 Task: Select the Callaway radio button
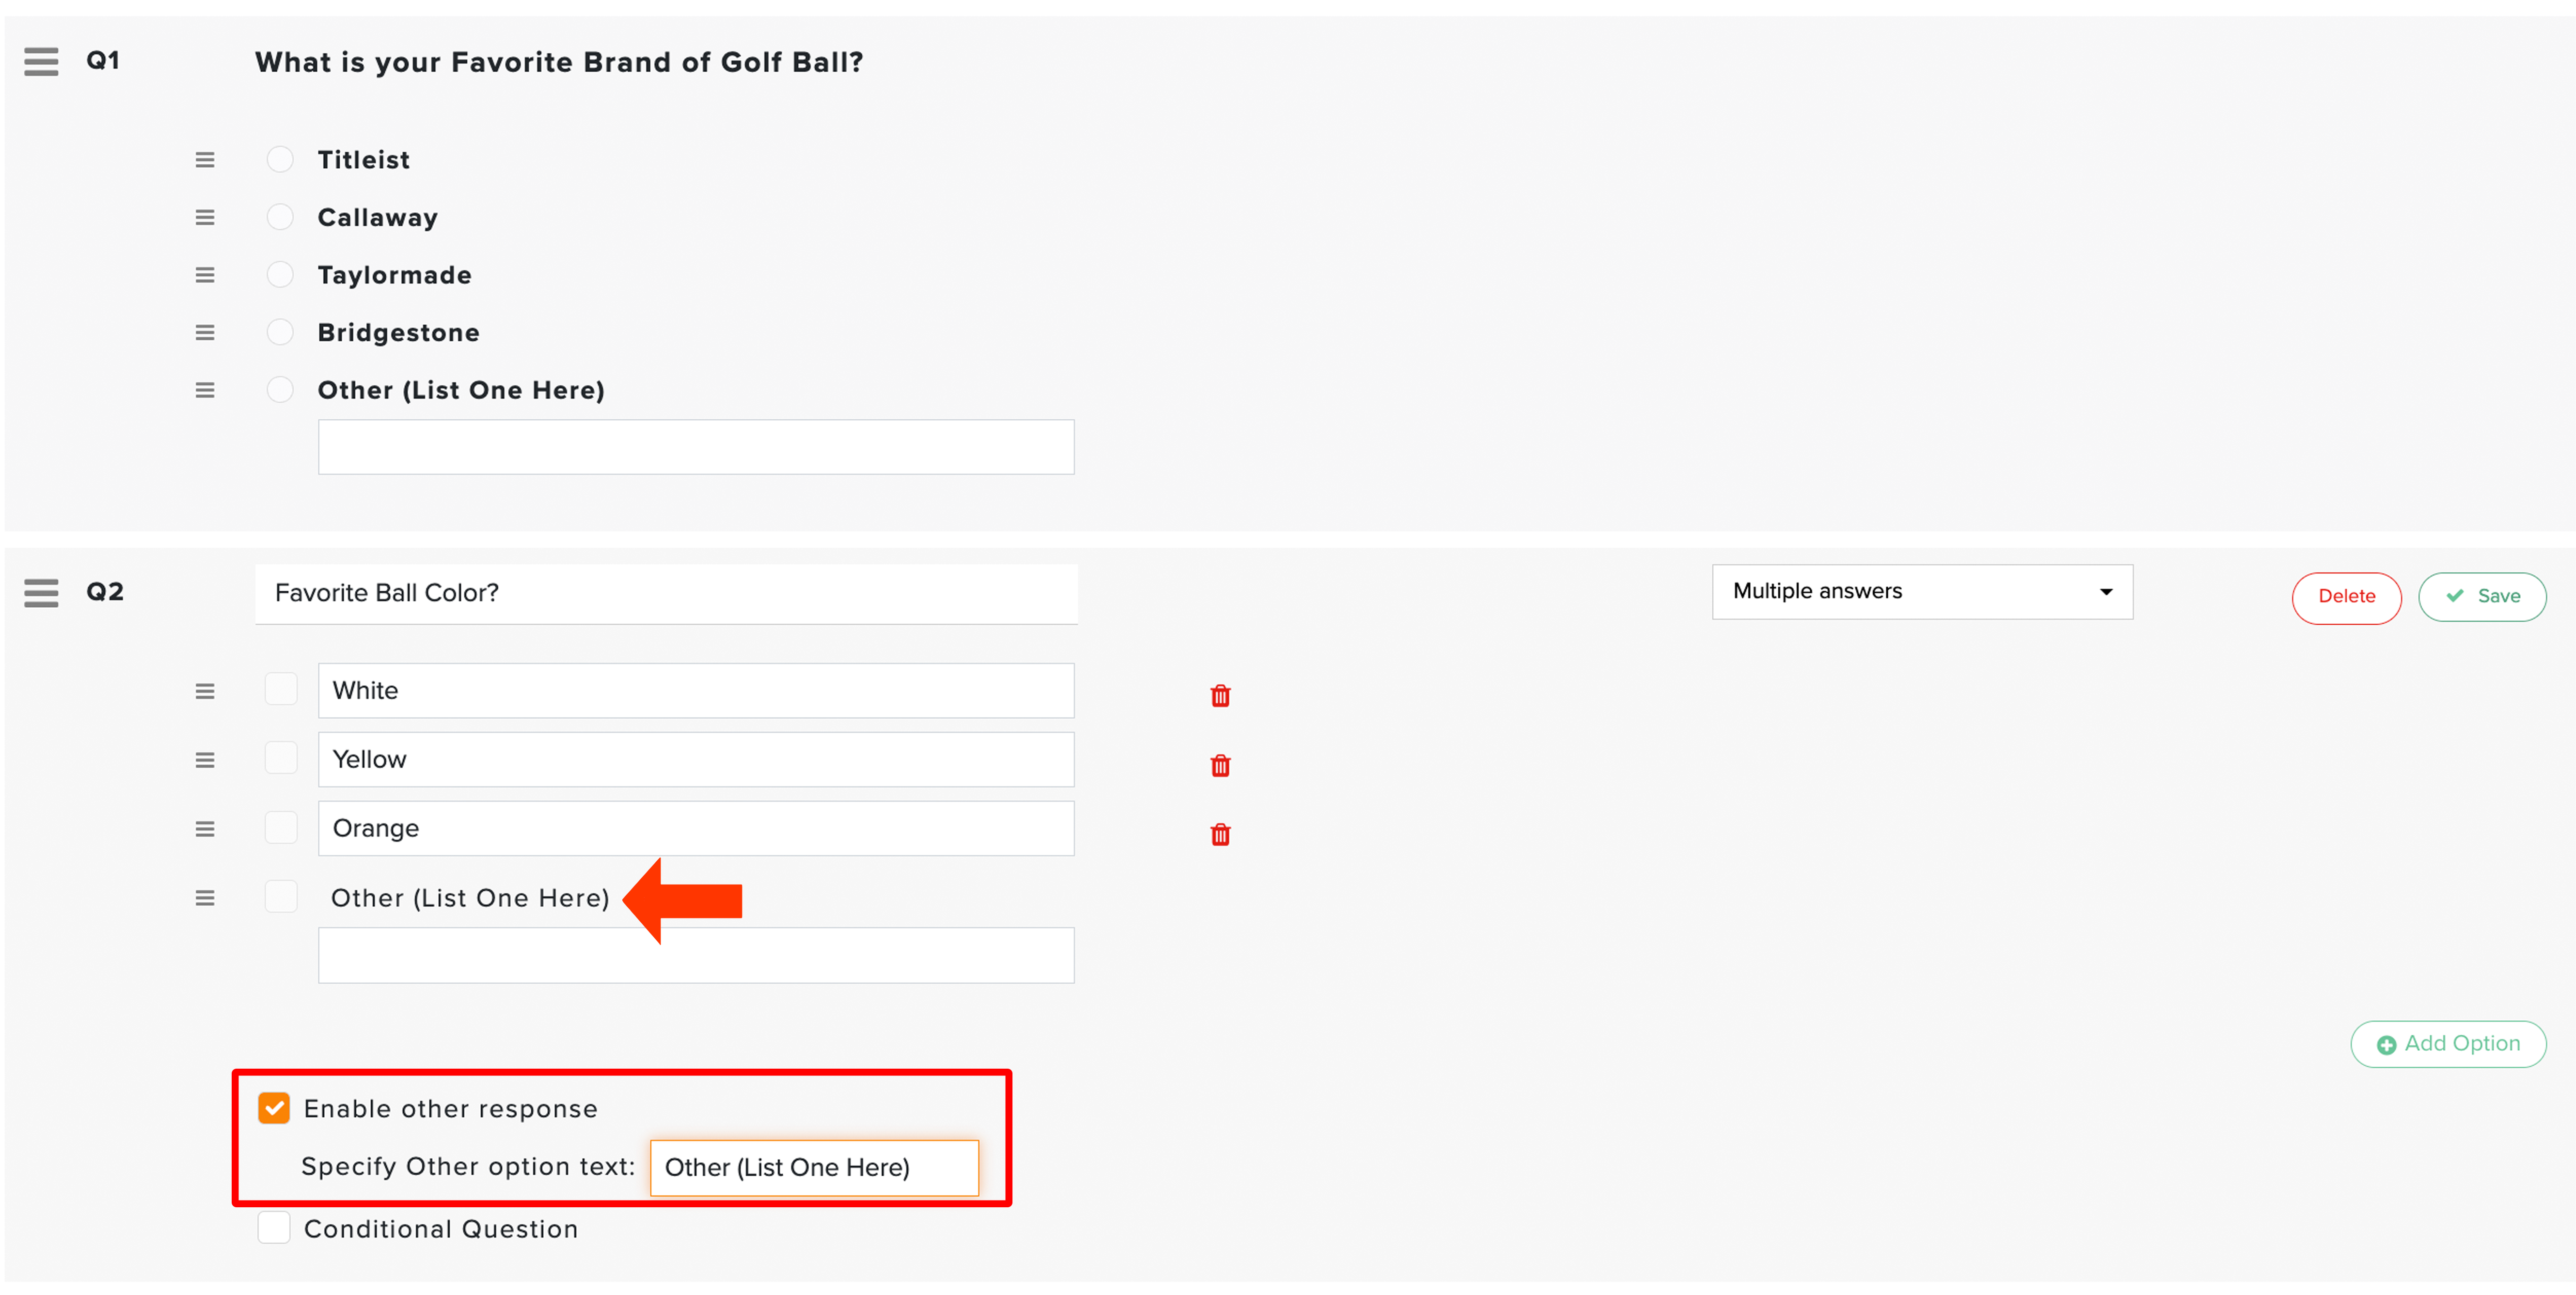click(280, 217)
